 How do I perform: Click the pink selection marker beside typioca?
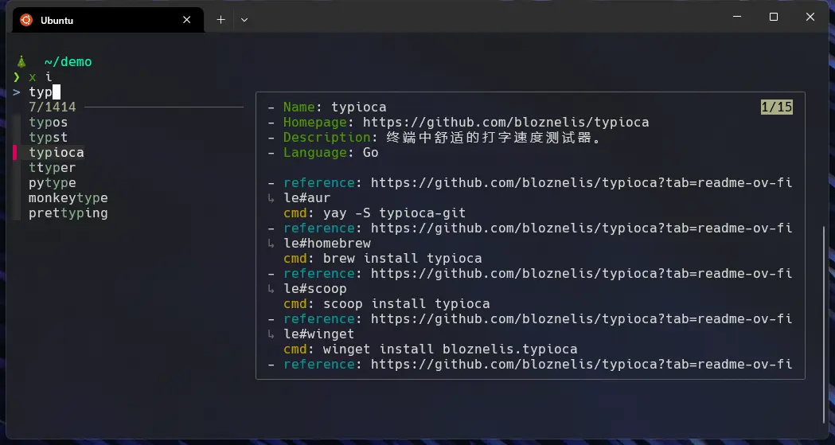click(15, 153)
